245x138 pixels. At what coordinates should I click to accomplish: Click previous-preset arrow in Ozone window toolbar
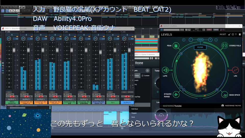pyautogui.click(x=151, y=58)
